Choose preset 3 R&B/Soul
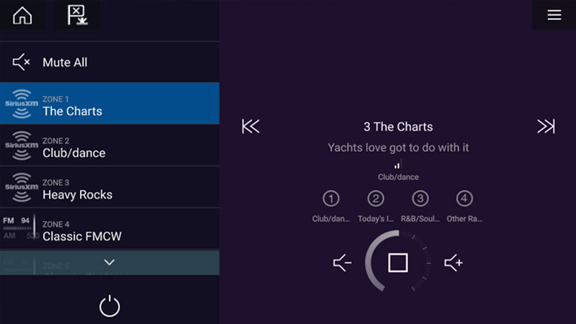Image resolution: width=576 pixels, height=324 pixels. [420, 199]
